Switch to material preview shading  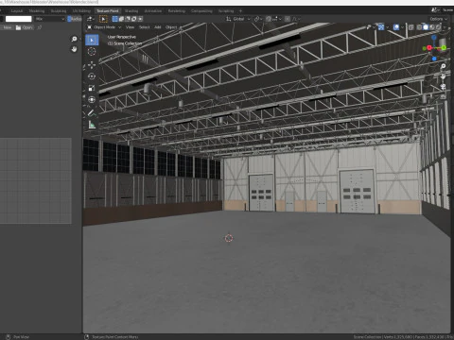pyautogui.click(x=432, y=27)
